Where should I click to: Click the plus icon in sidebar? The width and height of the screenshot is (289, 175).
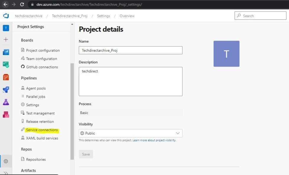point(6,39)
